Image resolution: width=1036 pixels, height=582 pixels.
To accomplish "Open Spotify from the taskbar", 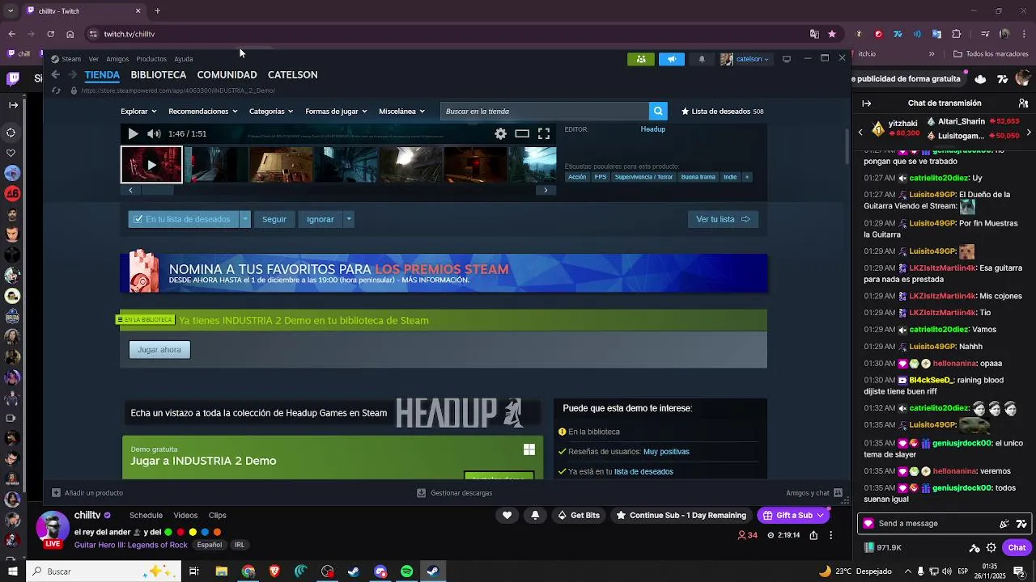I will coord(406,571).
